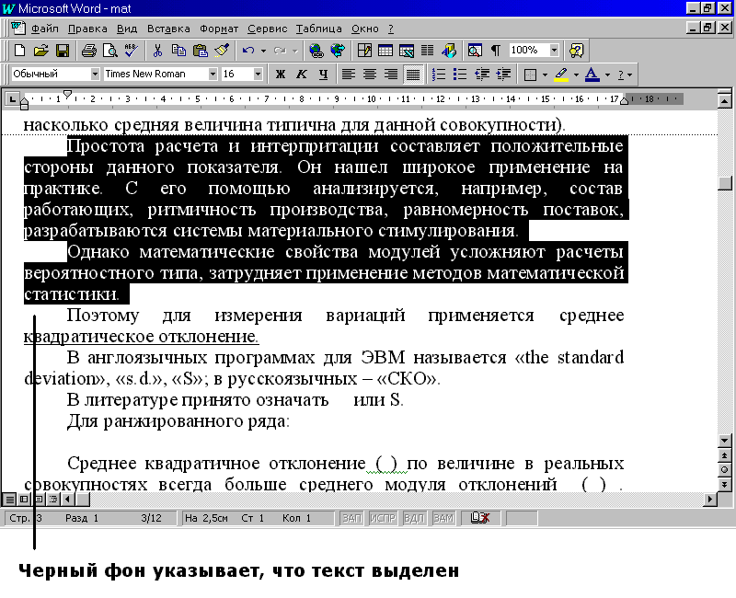Set text columns with Columns icon

(x=427, y=51)
